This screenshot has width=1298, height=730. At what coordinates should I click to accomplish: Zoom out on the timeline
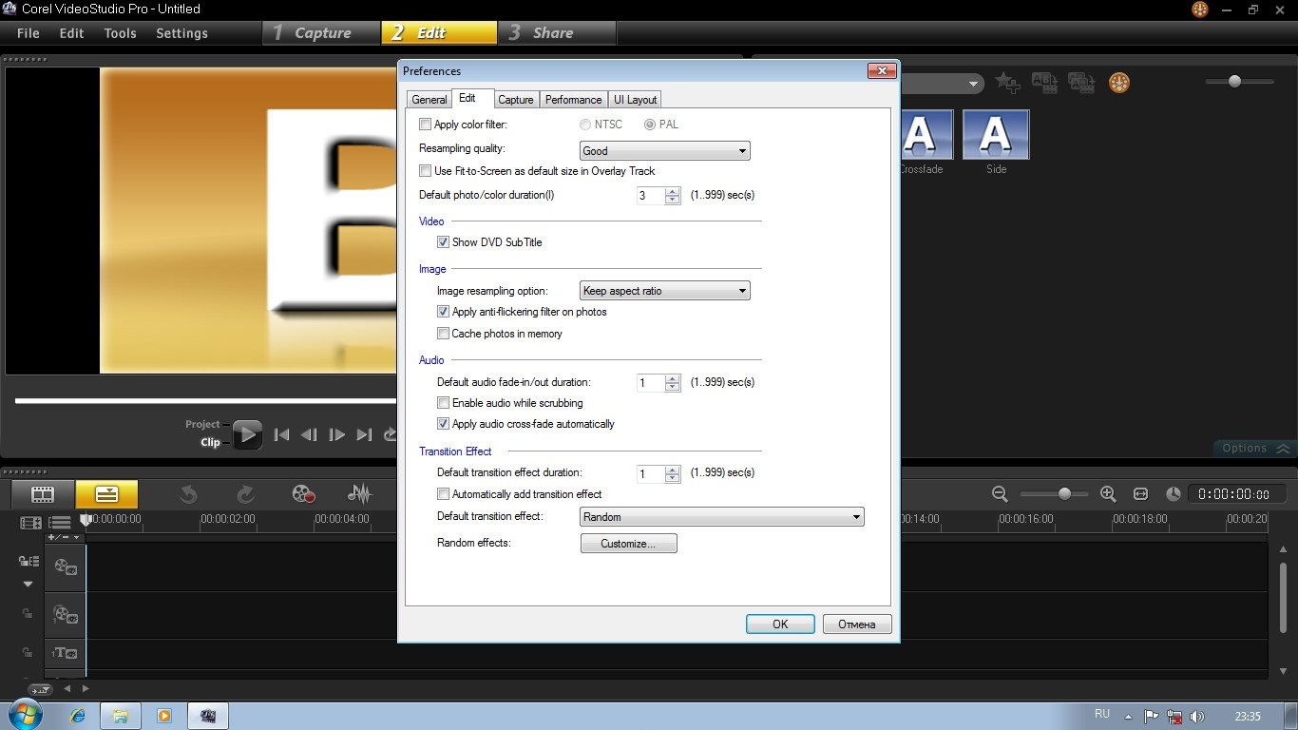pyautogui.click(x=1000, y=494)
